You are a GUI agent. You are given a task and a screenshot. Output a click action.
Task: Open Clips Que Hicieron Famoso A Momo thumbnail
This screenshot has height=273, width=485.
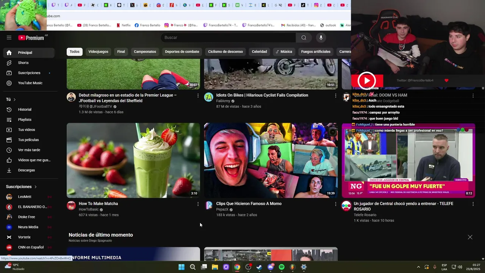coord(271,160)
